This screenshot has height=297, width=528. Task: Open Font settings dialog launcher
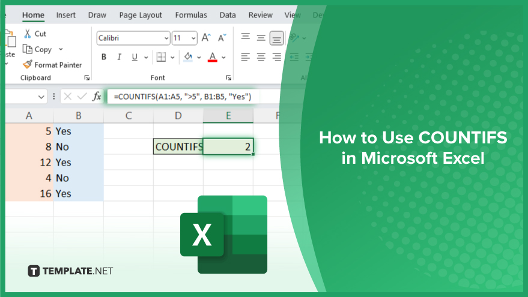tap(229, 77)
